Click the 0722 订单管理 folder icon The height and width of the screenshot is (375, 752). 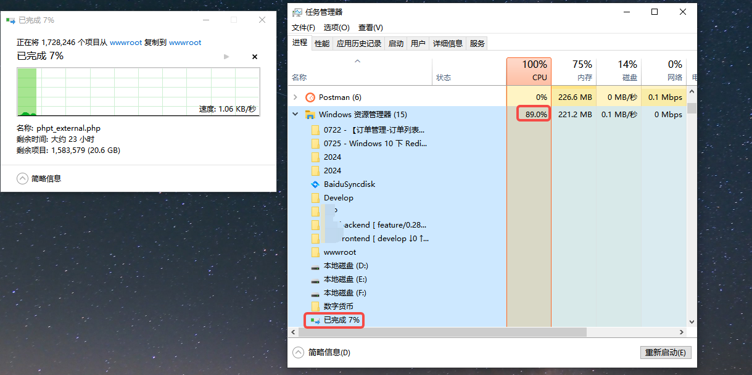(x=315, y=130)
